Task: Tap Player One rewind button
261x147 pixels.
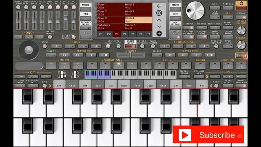Action: tap(64, 55)
